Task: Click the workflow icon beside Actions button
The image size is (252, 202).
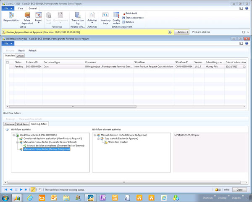Action: [x=170, y=32]
